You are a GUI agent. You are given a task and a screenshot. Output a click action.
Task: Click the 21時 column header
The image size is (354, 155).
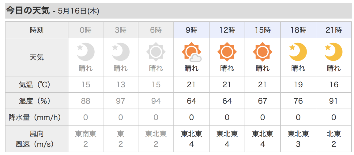pyautogui.click(x=334, y=30)
